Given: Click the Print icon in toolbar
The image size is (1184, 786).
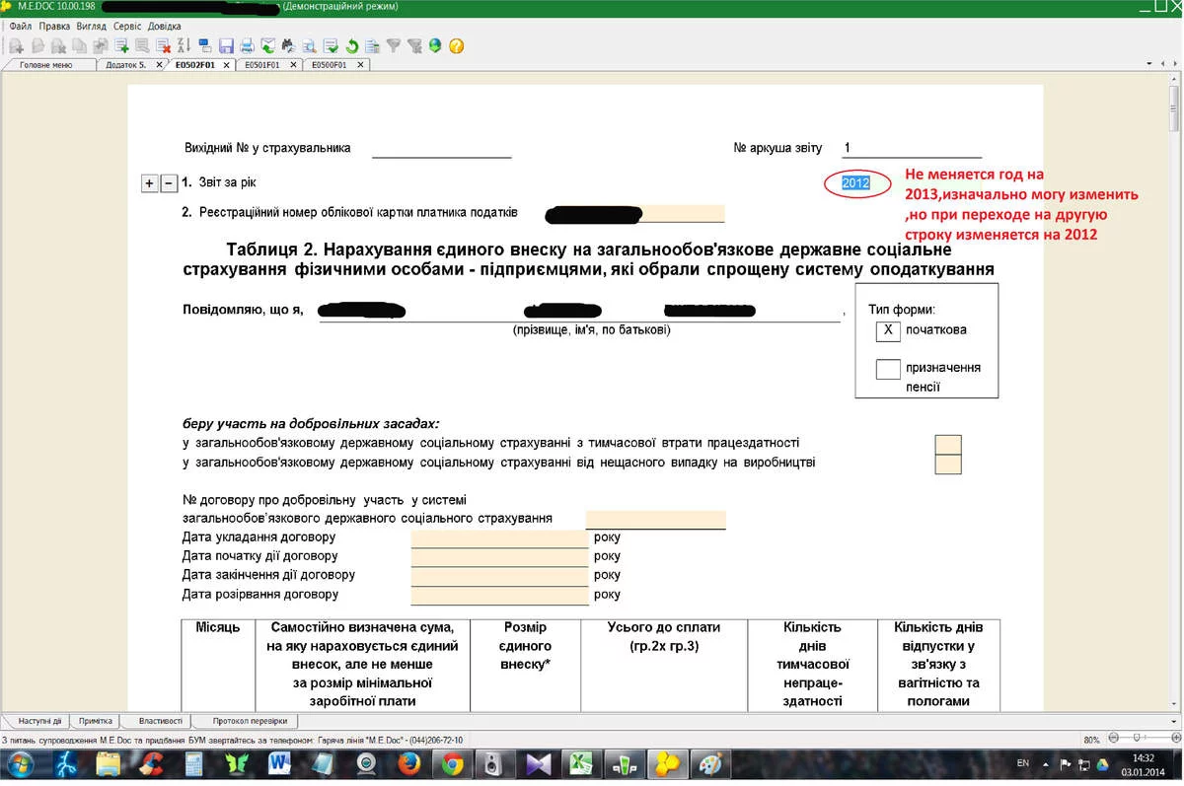Looking at the screenshot, I should [247, 45].
